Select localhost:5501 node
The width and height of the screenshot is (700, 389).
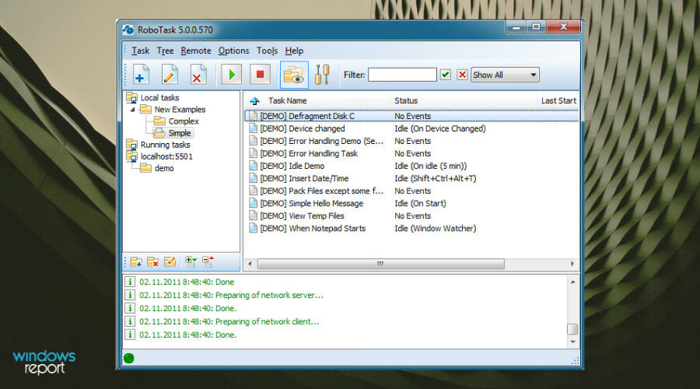click(166, 156)
